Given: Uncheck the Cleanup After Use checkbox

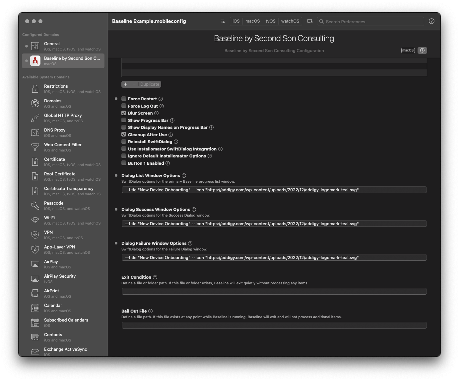Looking at the screenshot, I should pyautogui.click(x=124, y=135).
